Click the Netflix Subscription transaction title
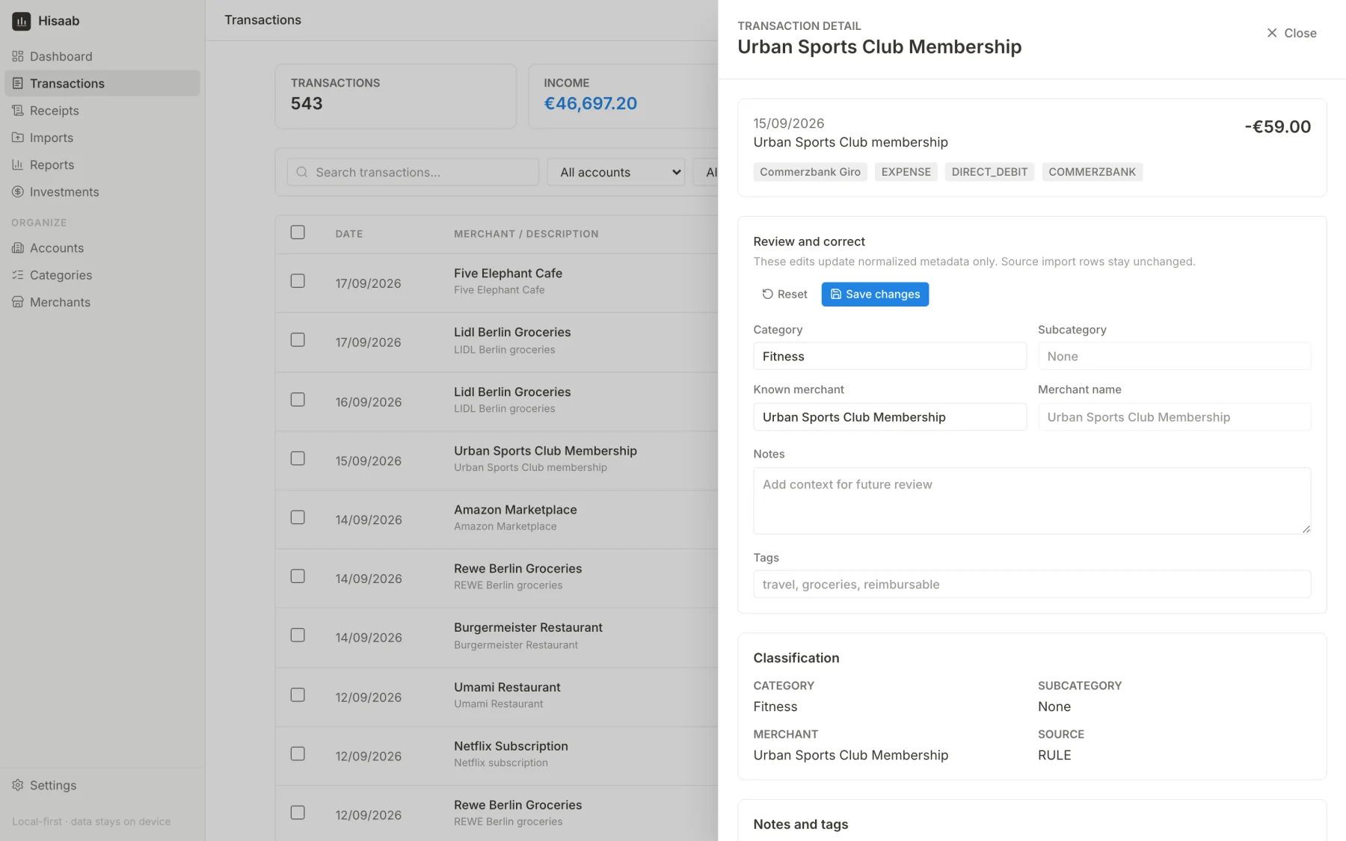 click(x=511, y=746)
